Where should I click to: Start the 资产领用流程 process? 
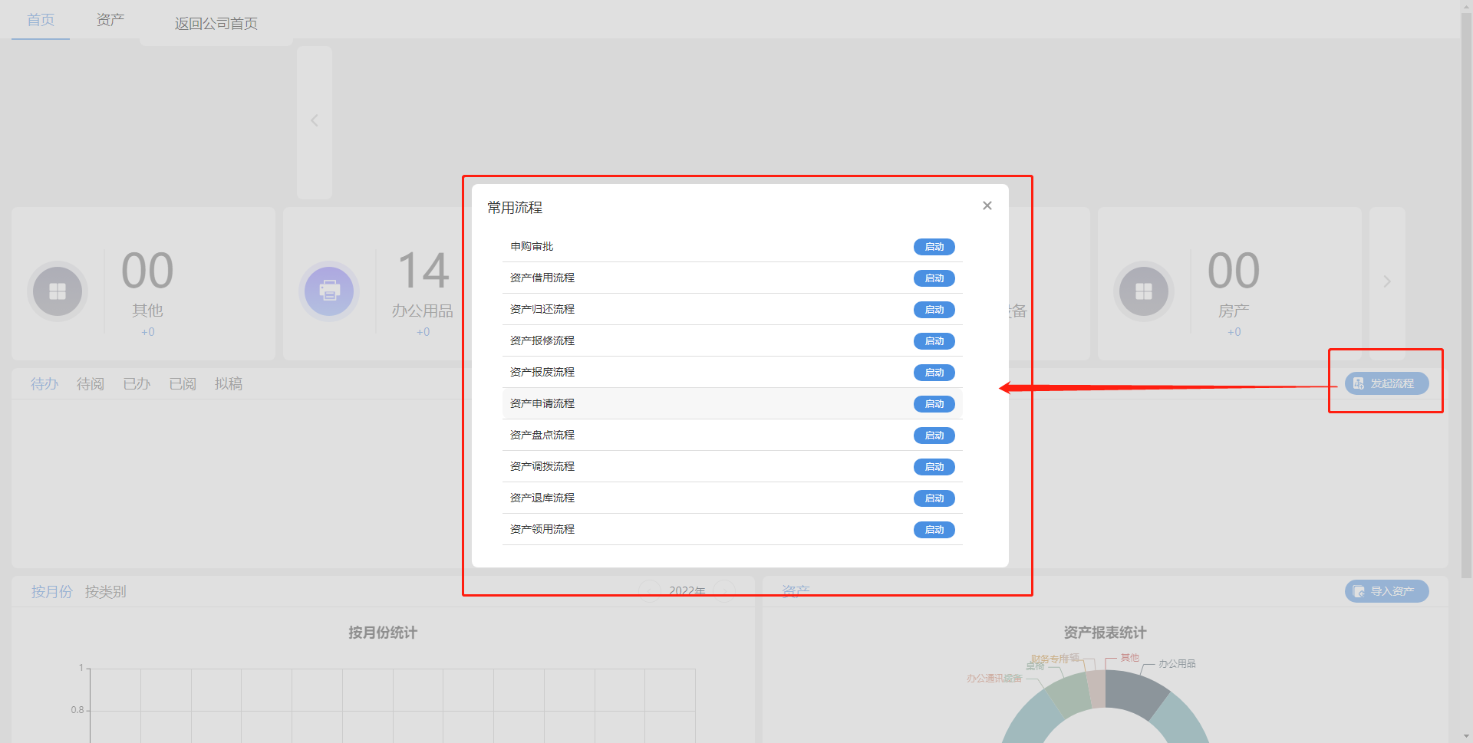(934, 530)
